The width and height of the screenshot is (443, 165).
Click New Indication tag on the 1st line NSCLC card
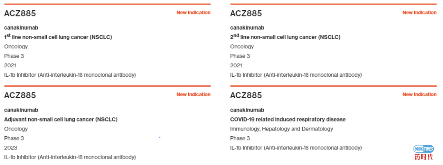(193, 13)
